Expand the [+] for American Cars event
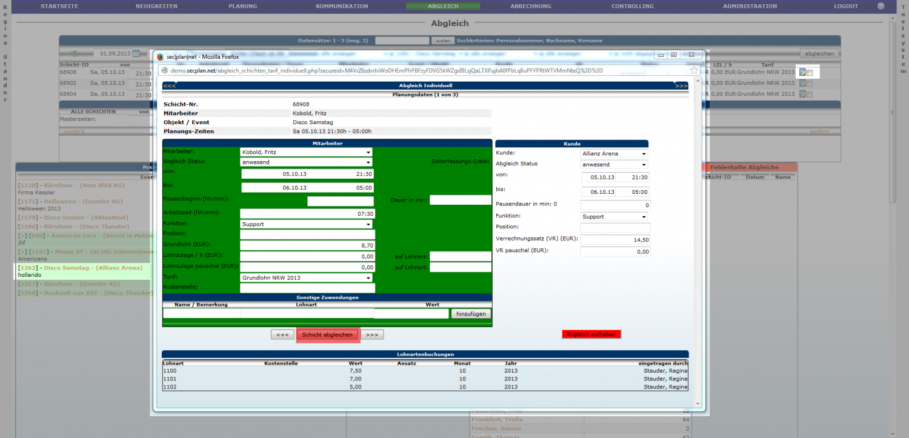 22,235
